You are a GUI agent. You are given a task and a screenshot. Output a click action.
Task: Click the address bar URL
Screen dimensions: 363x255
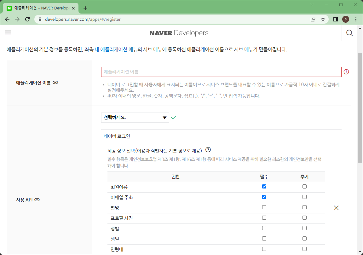(x=83, y=19)
